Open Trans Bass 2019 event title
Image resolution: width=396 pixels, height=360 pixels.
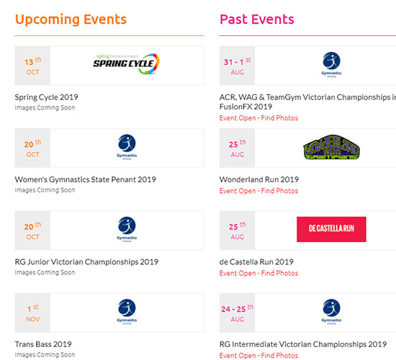point(43,344)
